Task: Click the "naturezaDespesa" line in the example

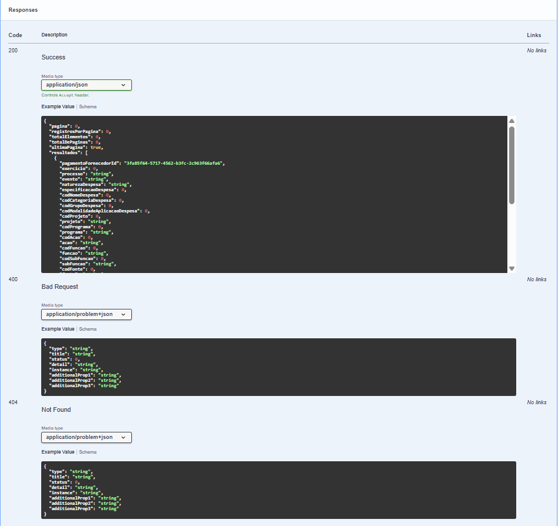Action: pos(96,185)
